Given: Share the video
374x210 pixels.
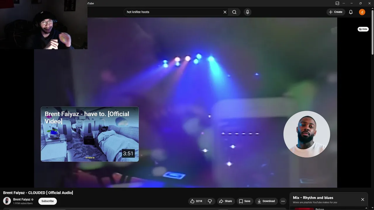Looking at the screenshot, I should click(225, 201).
